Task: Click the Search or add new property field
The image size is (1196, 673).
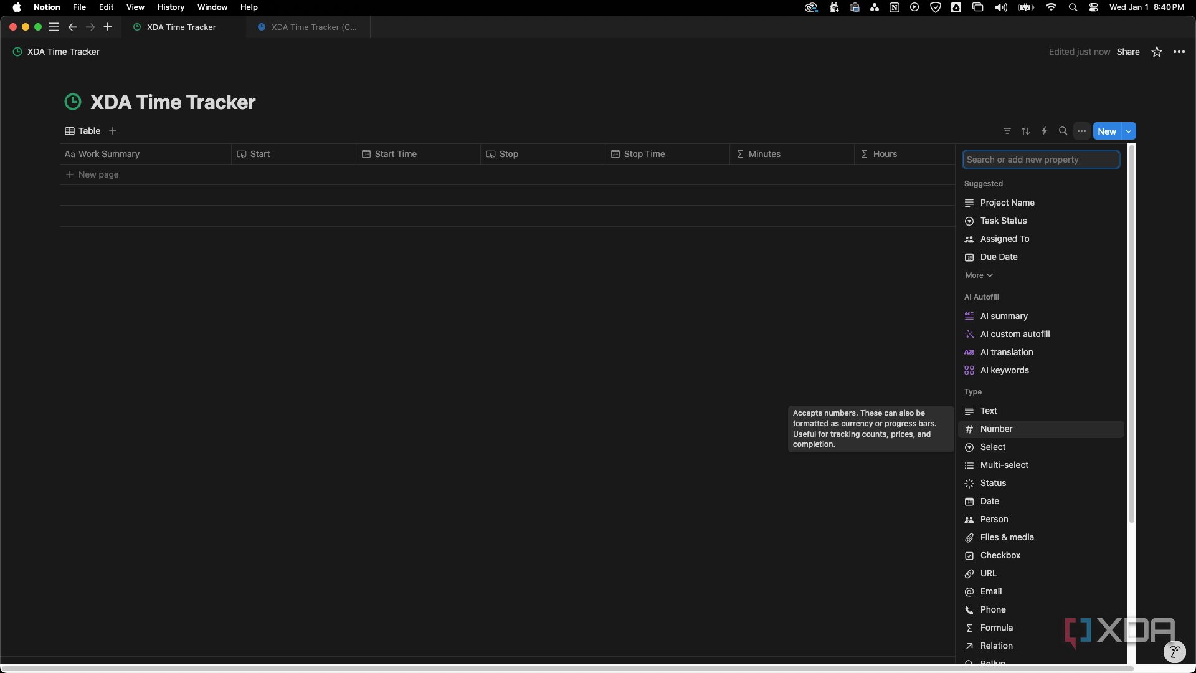Action: pos(1041,160)
